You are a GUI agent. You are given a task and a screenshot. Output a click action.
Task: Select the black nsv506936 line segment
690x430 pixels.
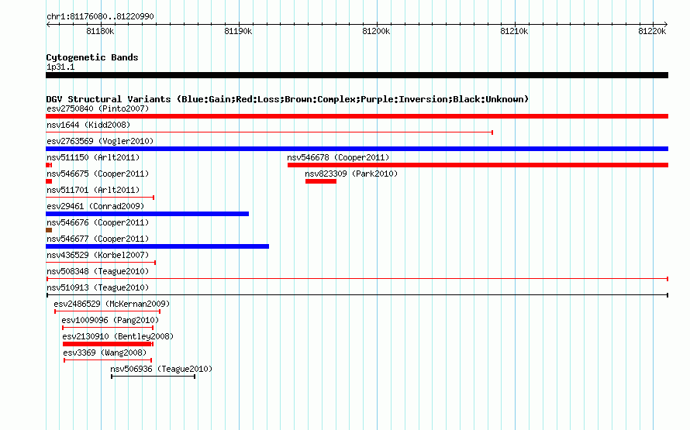point(154,377)
